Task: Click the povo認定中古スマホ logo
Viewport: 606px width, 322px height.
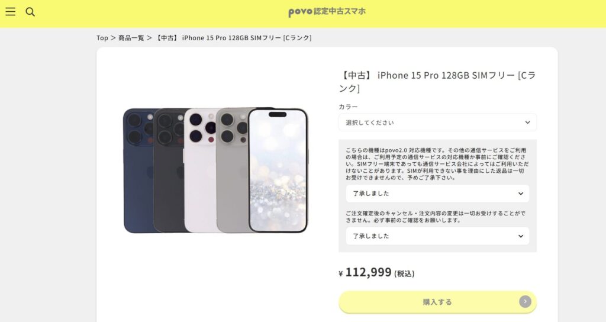Action: pyautogui.click(x=327, y=12)
